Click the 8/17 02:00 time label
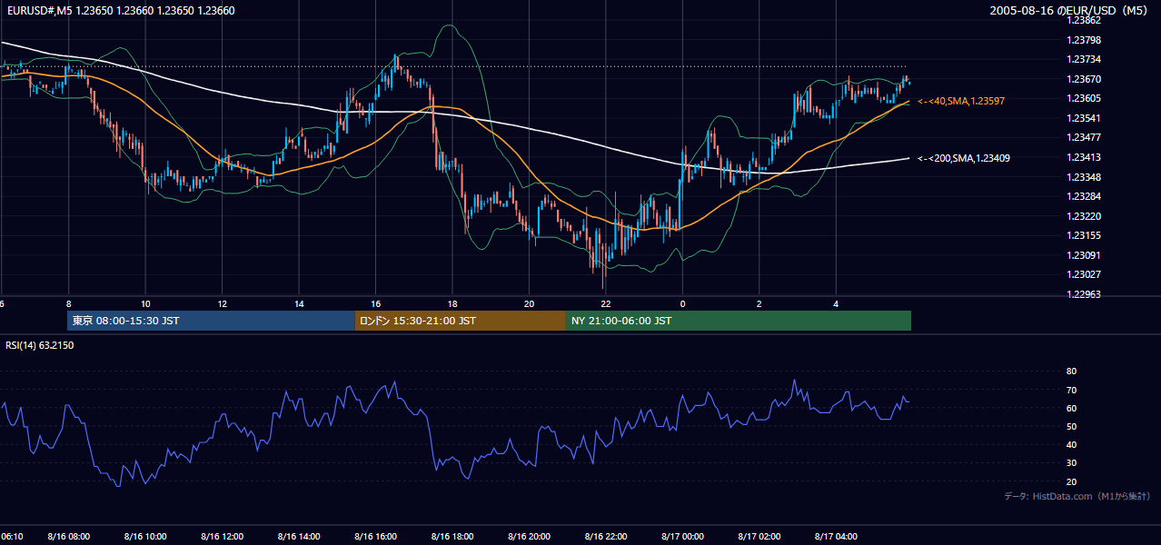The height and width of the screenshot is (545, 1161). tap(759, 537)
